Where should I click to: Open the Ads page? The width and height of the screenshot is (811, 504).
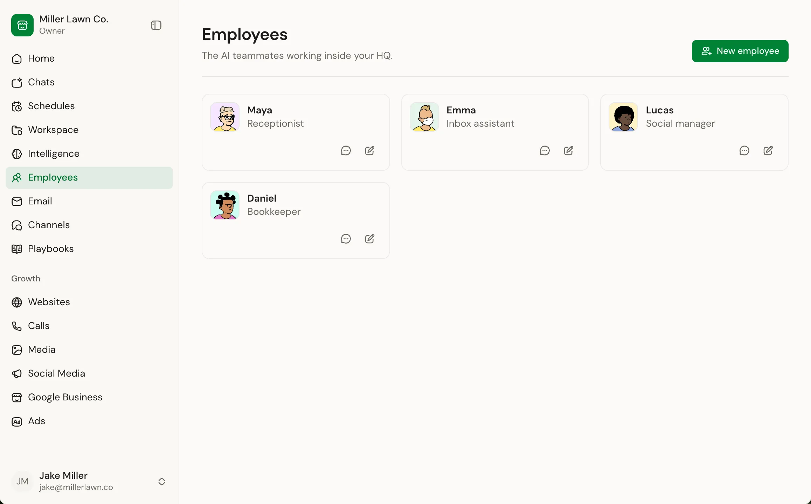tap(89, 421)
